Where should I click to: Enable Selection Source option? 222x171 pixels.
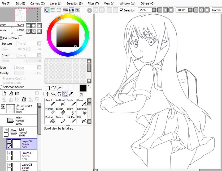(1, 87)
